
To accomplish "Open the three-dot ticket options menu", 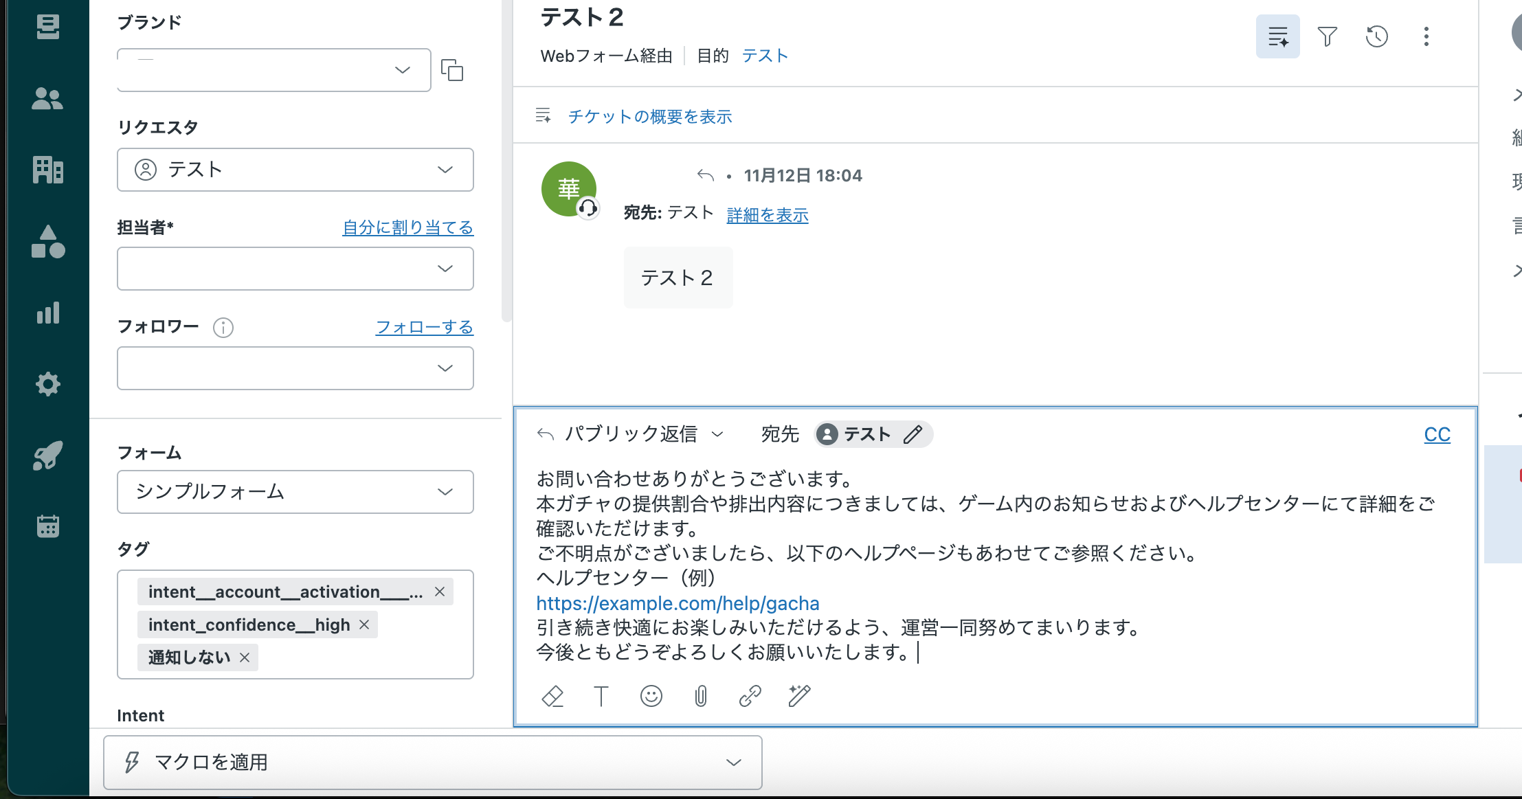I will pyautogui.click(x=1426, y=36).
